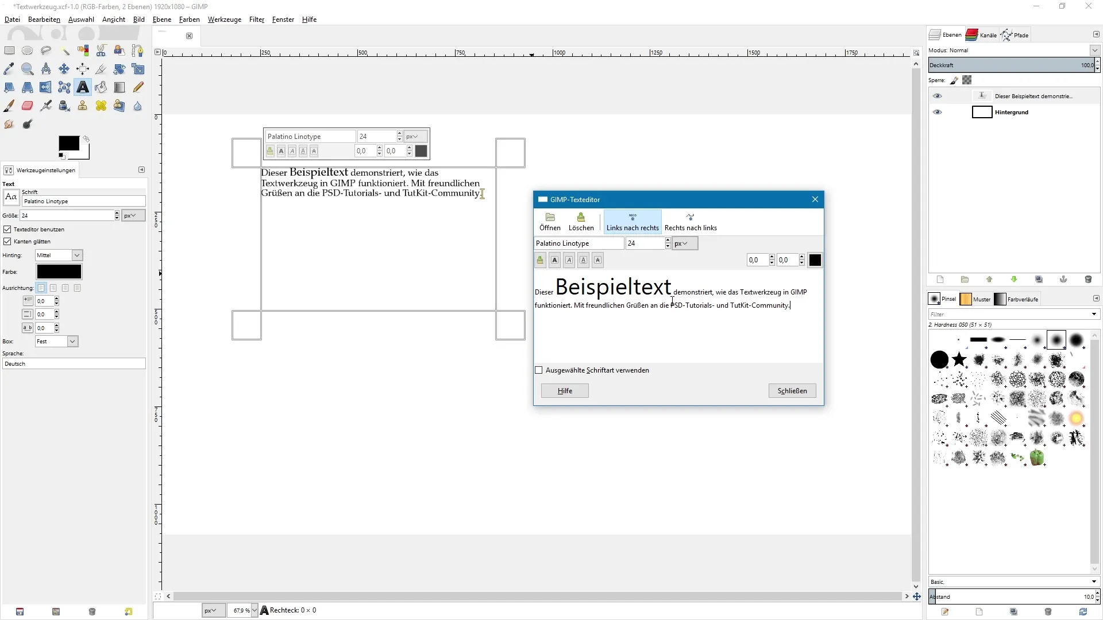
Task: Choose the Dodge/Burn tool
Action: coord(27,125)
